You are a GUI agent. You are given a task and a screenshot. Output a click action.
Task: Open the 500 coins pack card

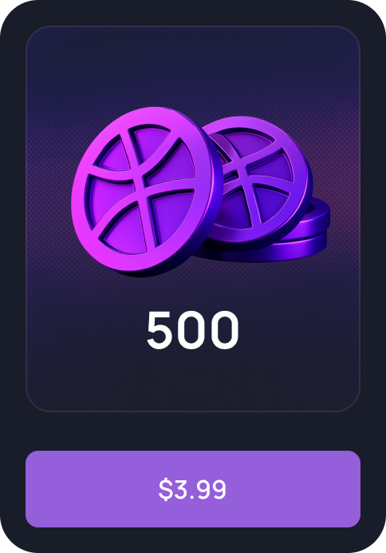point(193,219)
